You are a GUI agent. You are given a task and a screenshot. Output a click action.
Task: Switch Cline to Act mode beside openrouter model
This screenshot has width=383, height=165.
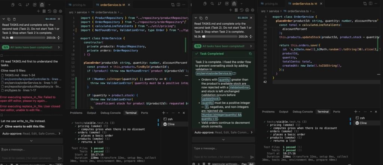(x=251, y=164)
